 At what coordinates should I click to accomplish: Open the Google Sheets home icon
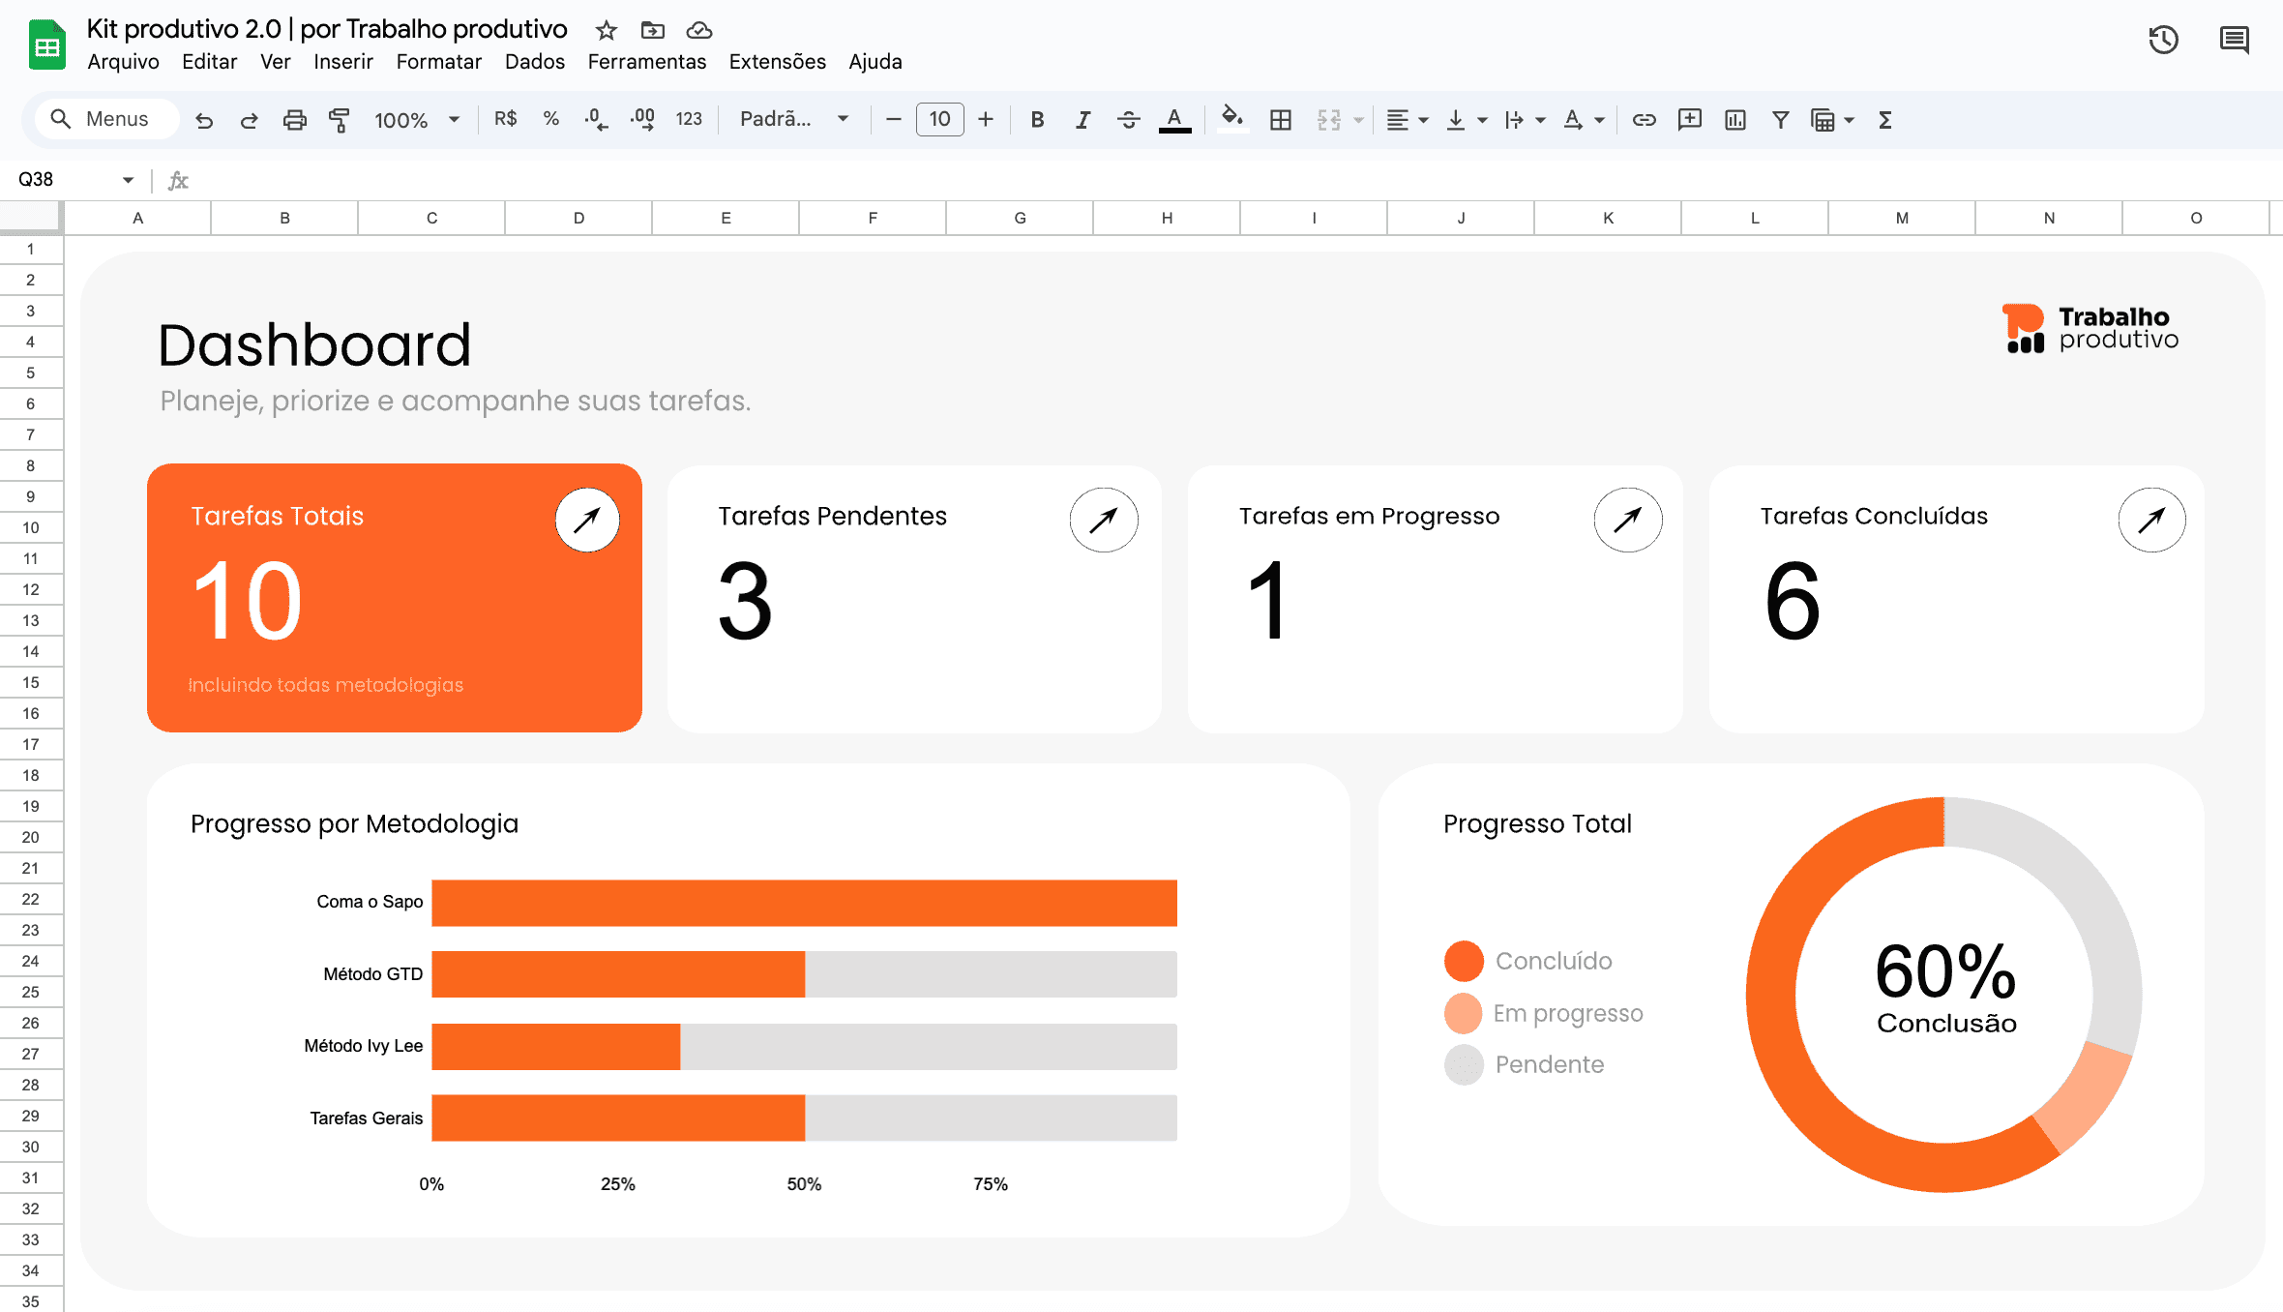pos(46,45)
